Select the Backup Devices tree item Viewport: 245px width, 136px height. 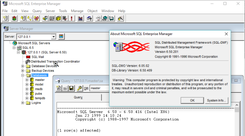[x=43, y=71]
